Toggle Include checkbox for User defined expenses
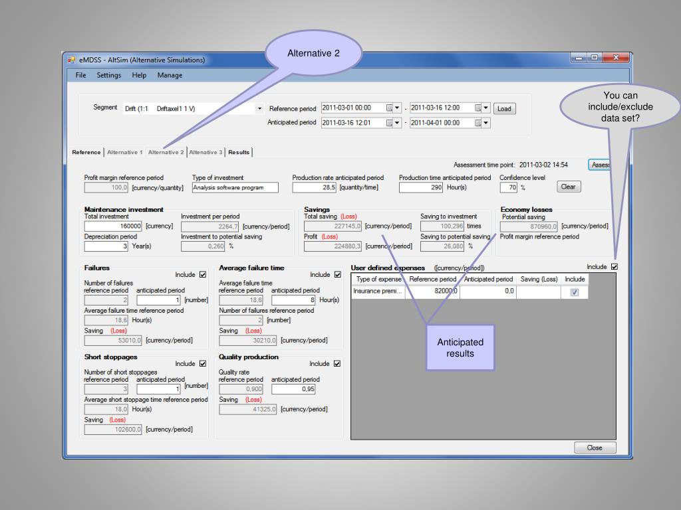 pyautogui.click(x=614, y=267)
